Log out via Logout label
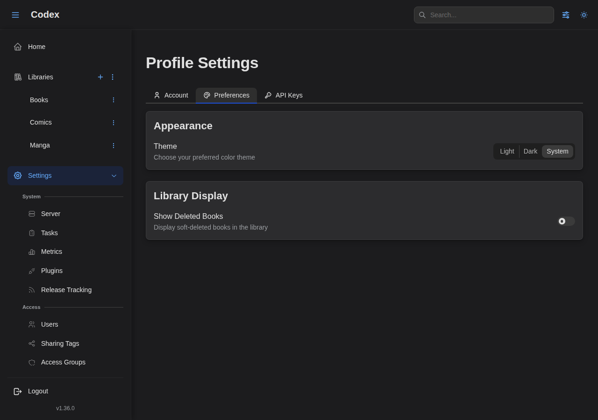Image resolution: width=598 pixels, height=420 pixels. click(38, 391)
